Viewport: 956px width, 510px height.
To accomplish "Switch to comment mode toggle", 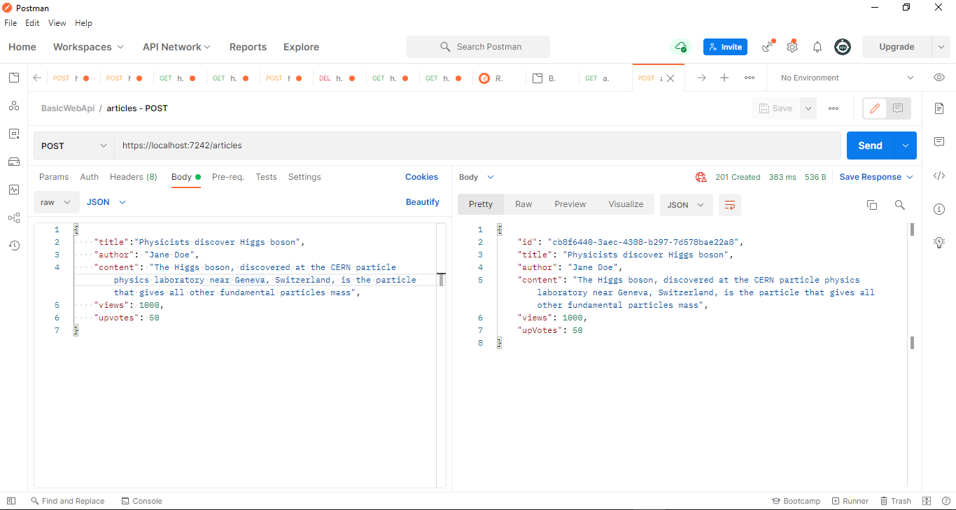I will pos(899,108).
